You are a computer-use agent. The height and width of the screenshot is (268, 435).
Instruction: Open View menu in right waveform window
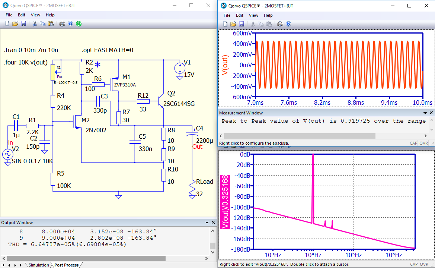[253, 15]
